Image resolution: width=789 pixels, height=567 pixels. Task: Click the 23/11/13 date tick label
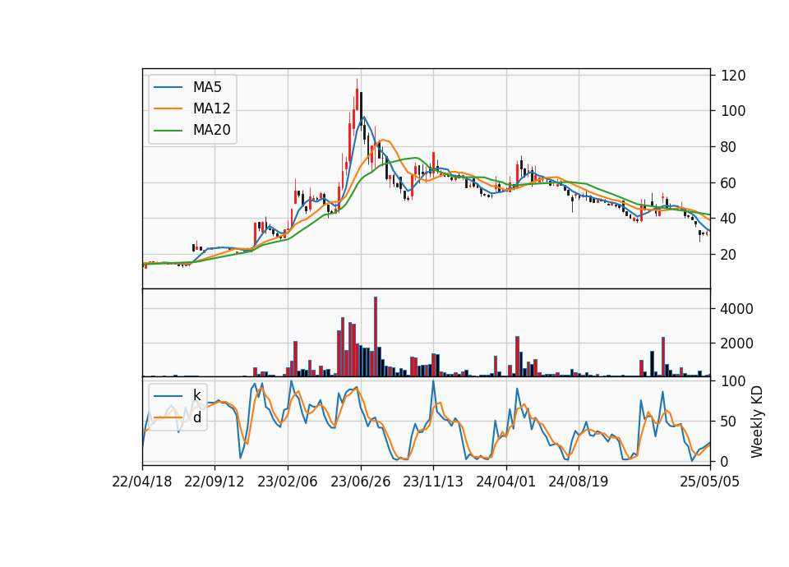coord(433,482)
